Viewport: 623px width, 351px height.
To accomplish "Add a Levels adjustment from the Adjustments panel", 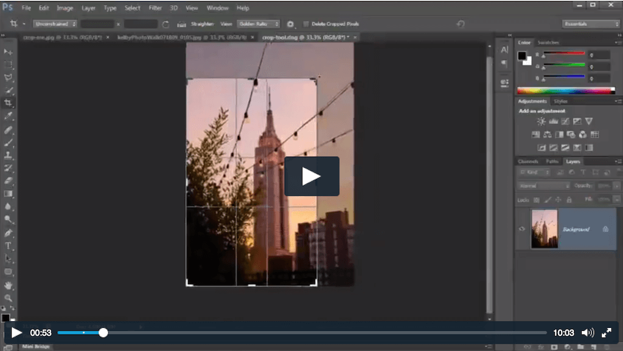I will coord(553,121).
